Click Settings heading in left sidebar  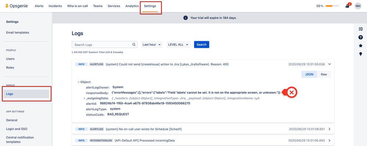coord(12,22)
